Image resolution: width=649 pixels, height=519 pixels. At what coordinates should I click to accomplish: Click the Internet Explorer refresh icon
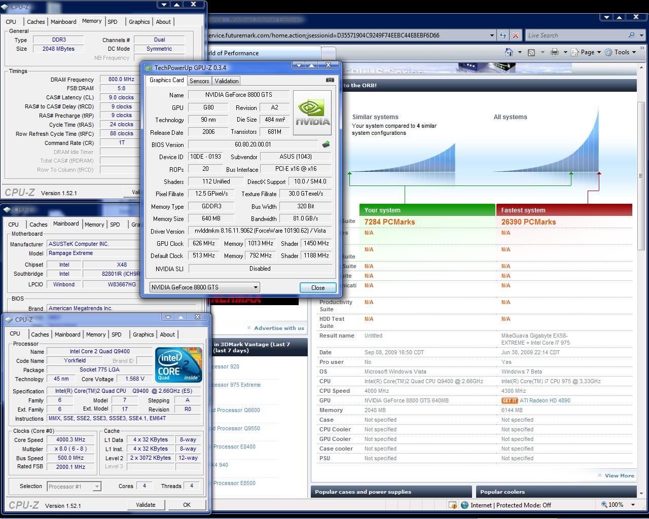pyautogui.click(x=502, y=35)
